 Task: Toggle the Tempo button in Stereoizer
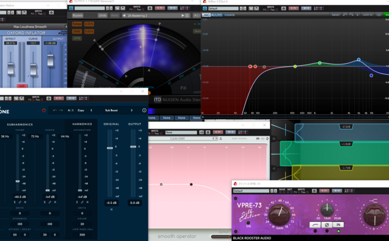point(77,24)
